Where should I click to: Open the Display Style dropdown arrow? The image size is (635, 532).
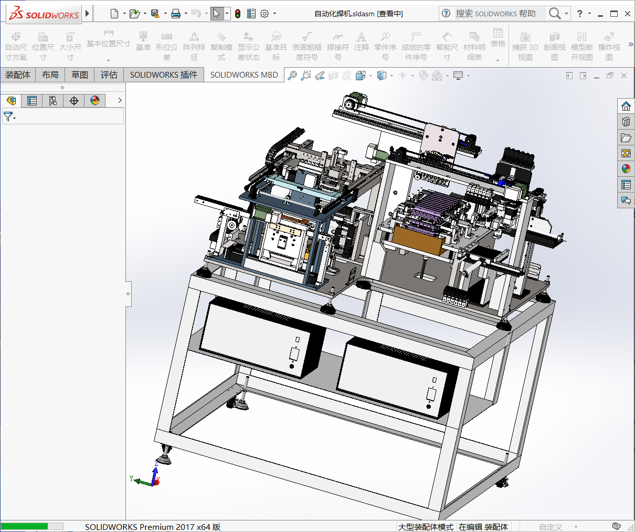click(391, 76)
